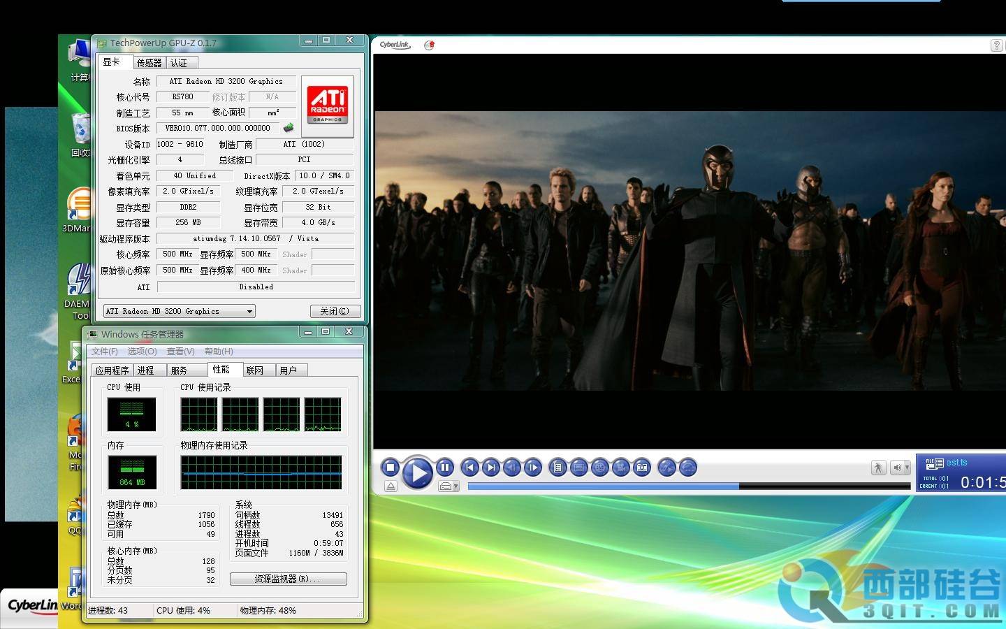This screenshot has width=1006, height=629.
Task: Switch to the 传感器 tab in GPU-Z
Action: tap(149, 63)
